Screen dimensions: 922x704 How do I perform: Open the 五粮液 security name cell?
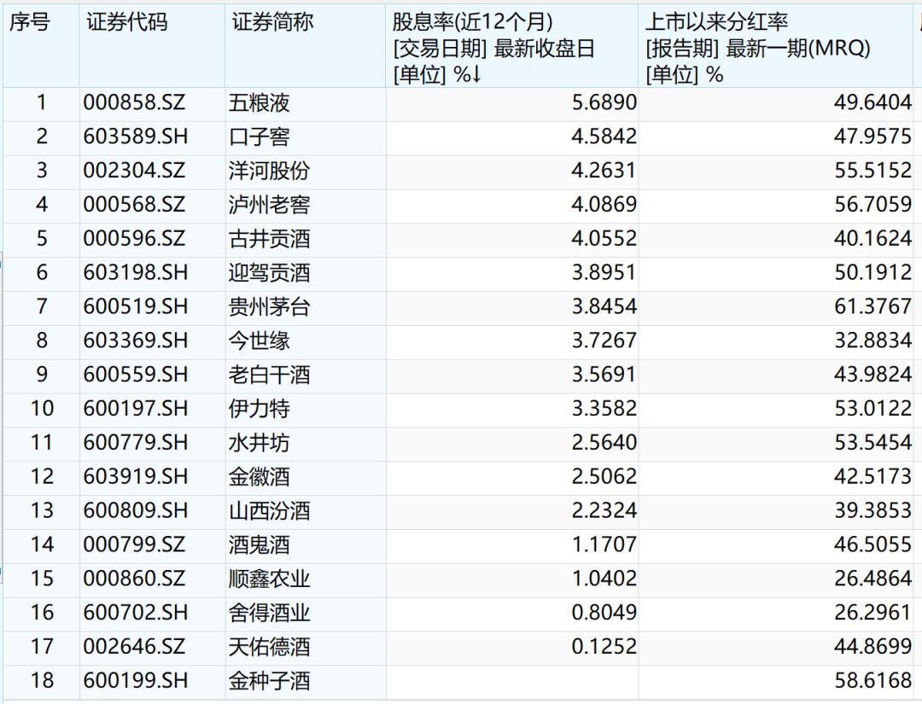260,103
